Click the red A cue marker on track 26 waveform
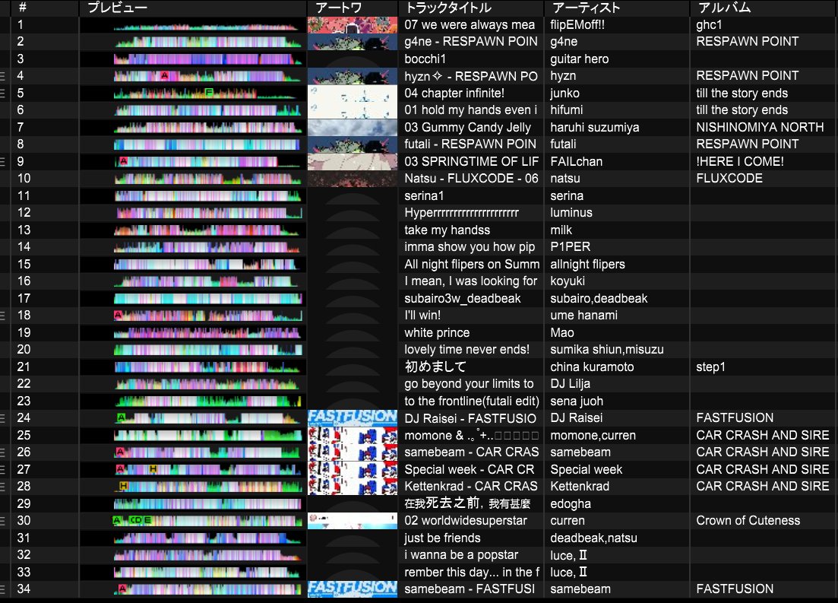Screen dimensions: 838x603 pos(120,452)
